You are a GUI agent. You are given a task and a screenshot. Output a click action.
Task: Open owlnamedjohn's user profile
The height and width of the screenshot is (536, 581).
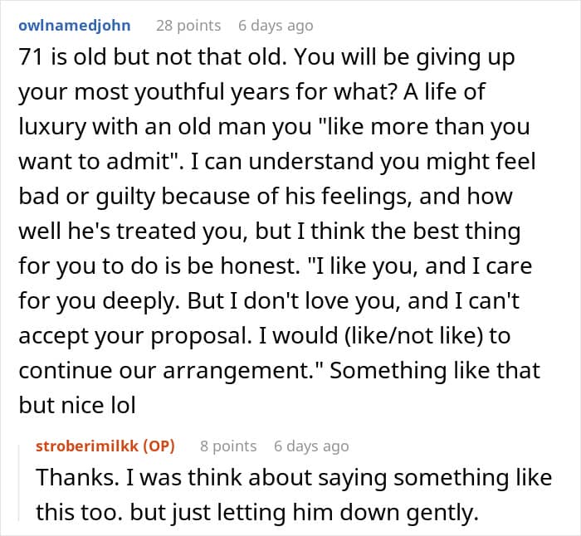[75, 26]
